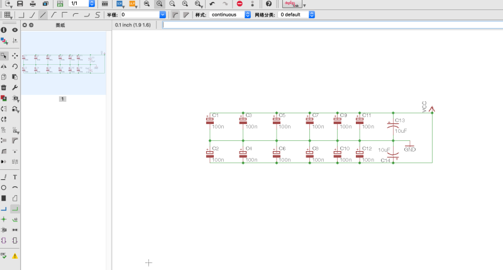Run the ERC check icon
Viewport: 503px width, 270px height.
[x=4, y=256]
